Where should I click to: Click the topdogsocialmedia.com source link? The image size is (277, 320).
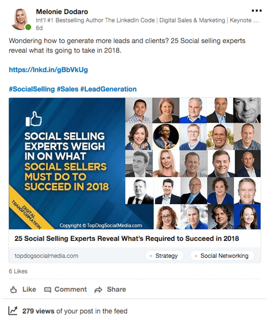(x=46, y=256)
